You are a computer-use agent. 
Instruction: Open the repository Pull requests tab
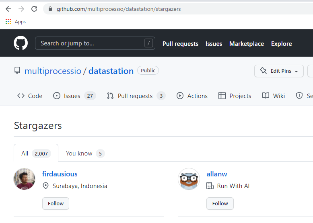[136, 96]
